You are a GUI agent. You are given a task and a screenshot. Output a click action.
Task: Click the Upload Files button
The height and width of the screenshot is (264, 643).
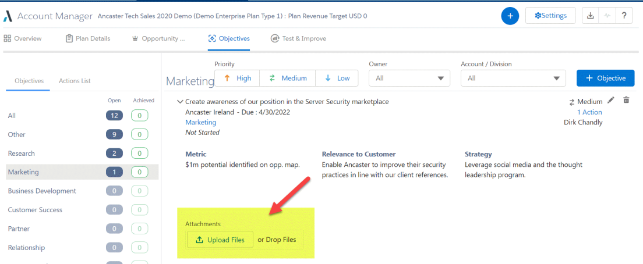click(220, 240)
